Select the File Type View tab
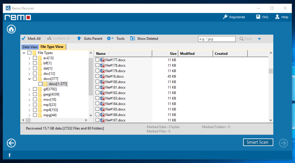 [x=52, y=47]
